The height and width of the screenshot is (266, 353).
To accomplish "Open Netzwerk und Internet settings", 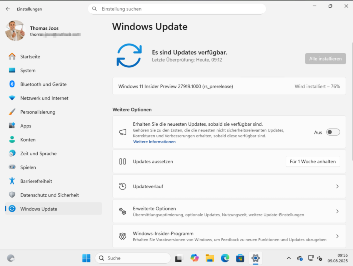I will 44,98.
